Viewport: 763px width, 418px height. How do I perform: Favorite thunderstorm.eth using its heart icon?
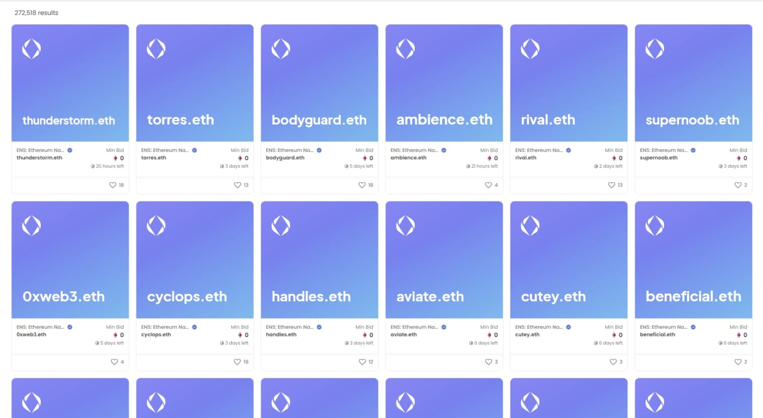(113, 185)
